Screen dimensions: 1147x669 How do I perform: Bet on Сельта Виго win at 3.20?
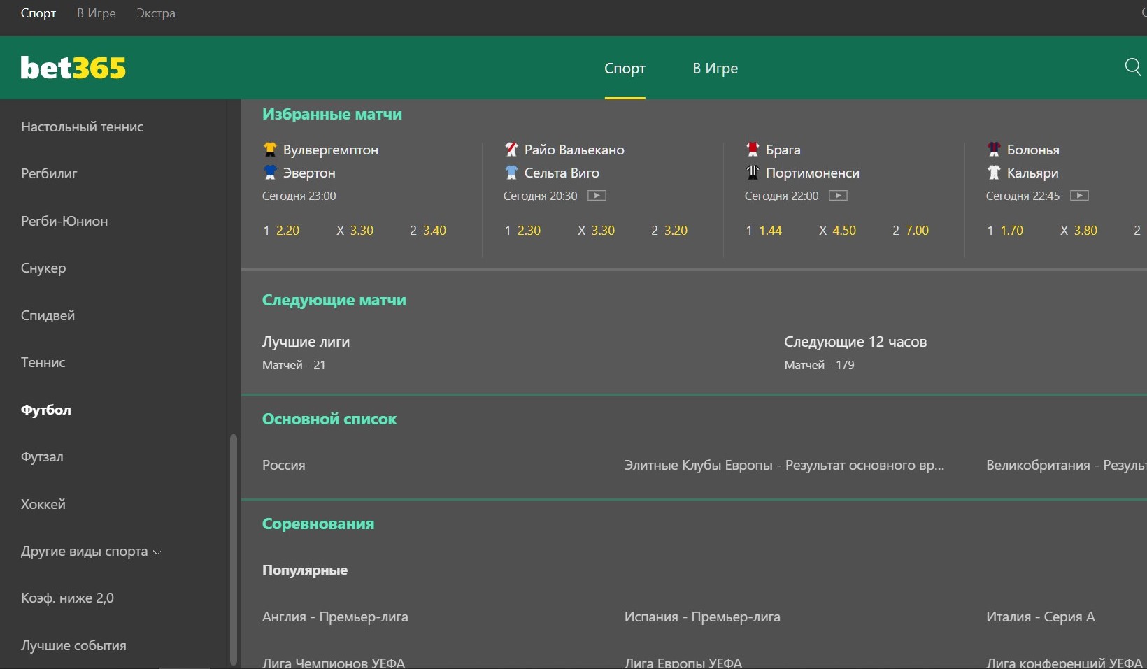tap(669, 231)
